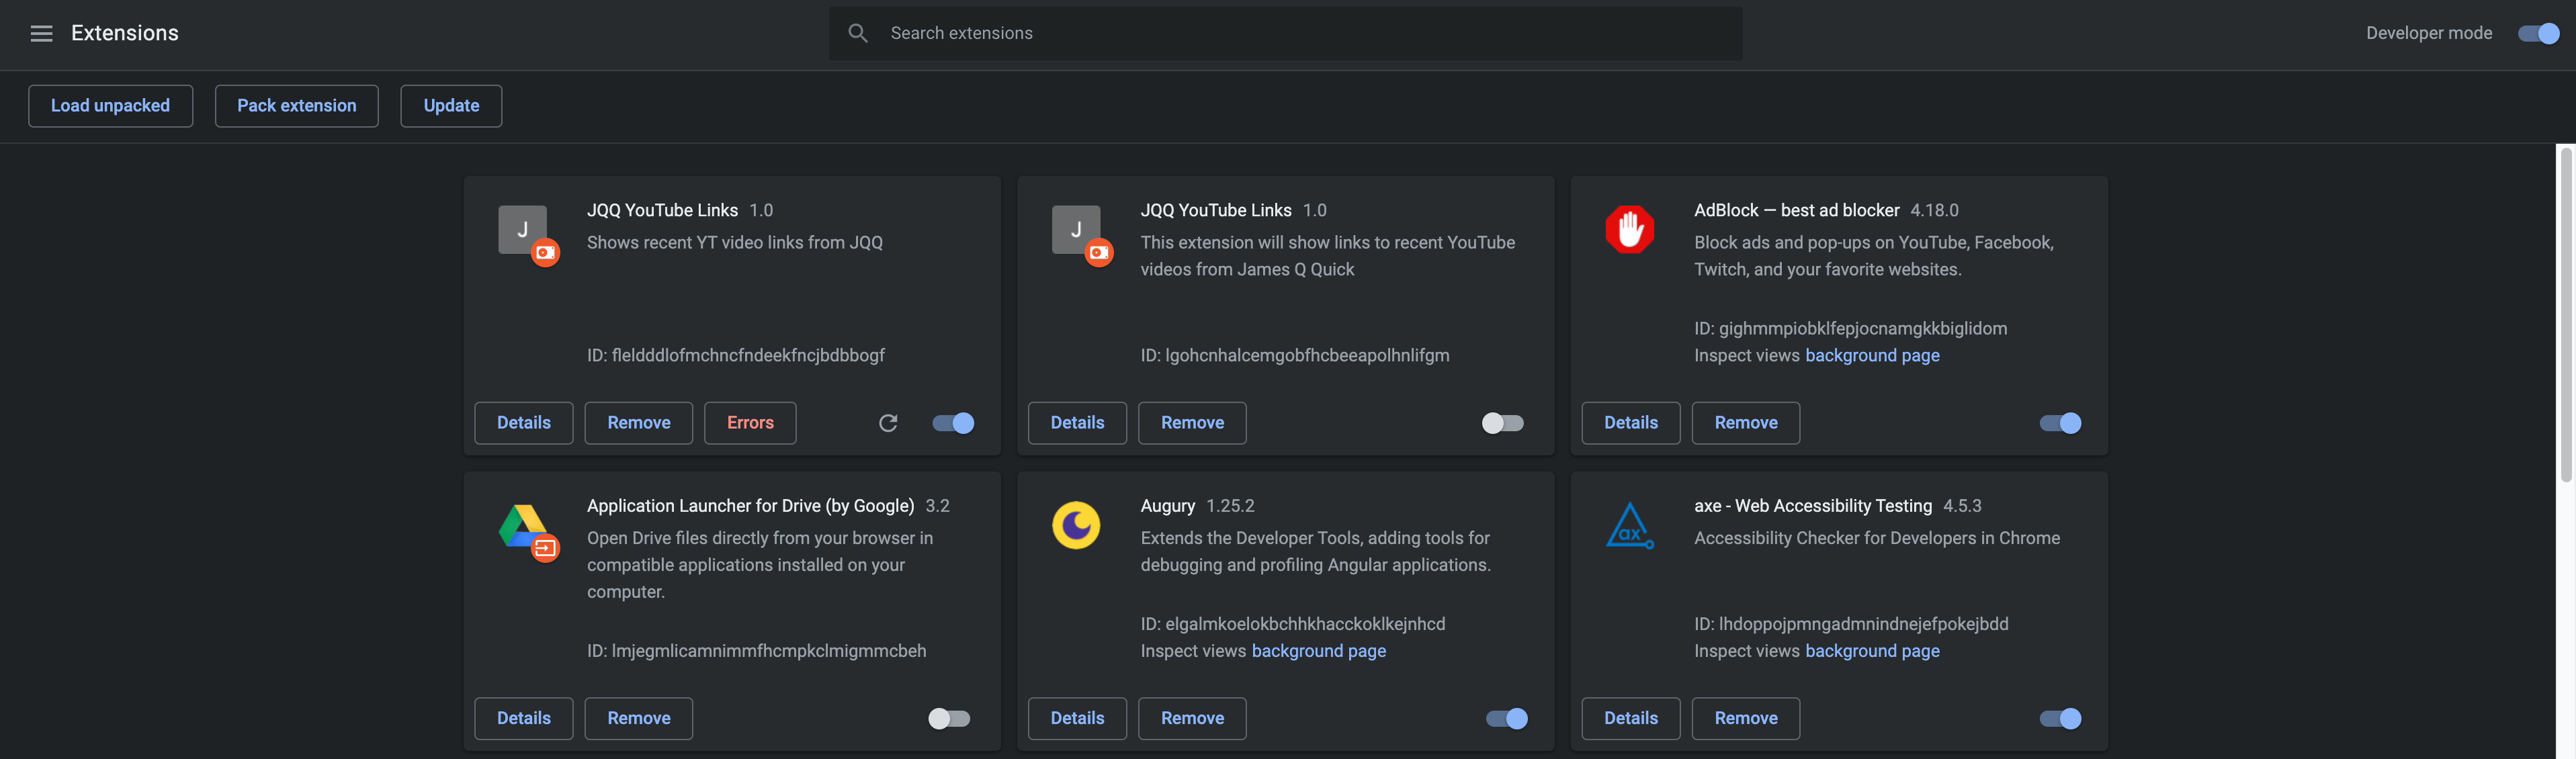Focus the Search extensions field
Screen dimensions: 2576x759
pos(1285,33)
